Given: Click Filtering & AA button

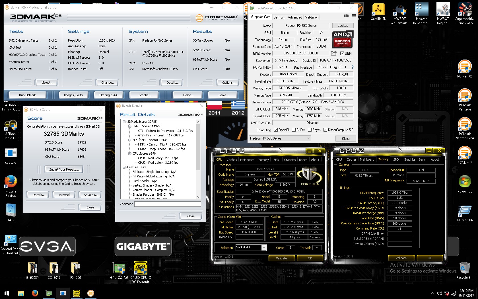Looking at the screenshot, I should coord(109,95).
